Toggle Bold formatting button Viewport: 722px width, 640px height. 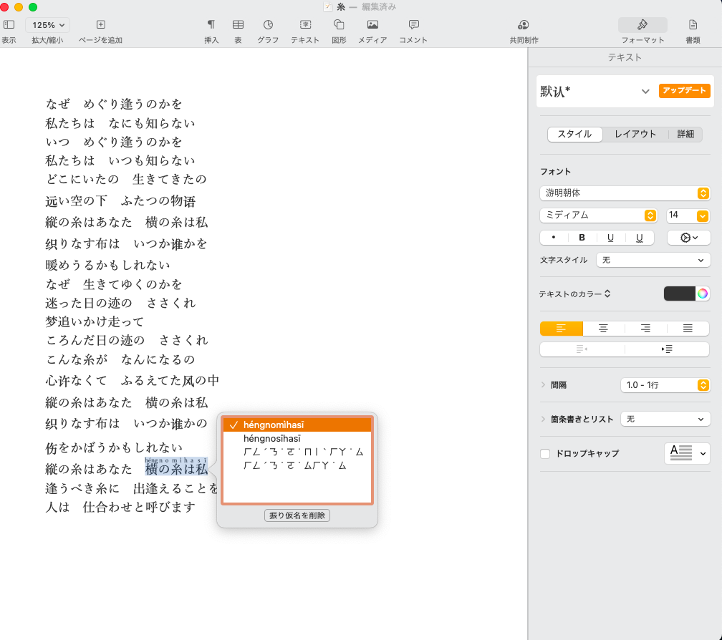(582, 238)
